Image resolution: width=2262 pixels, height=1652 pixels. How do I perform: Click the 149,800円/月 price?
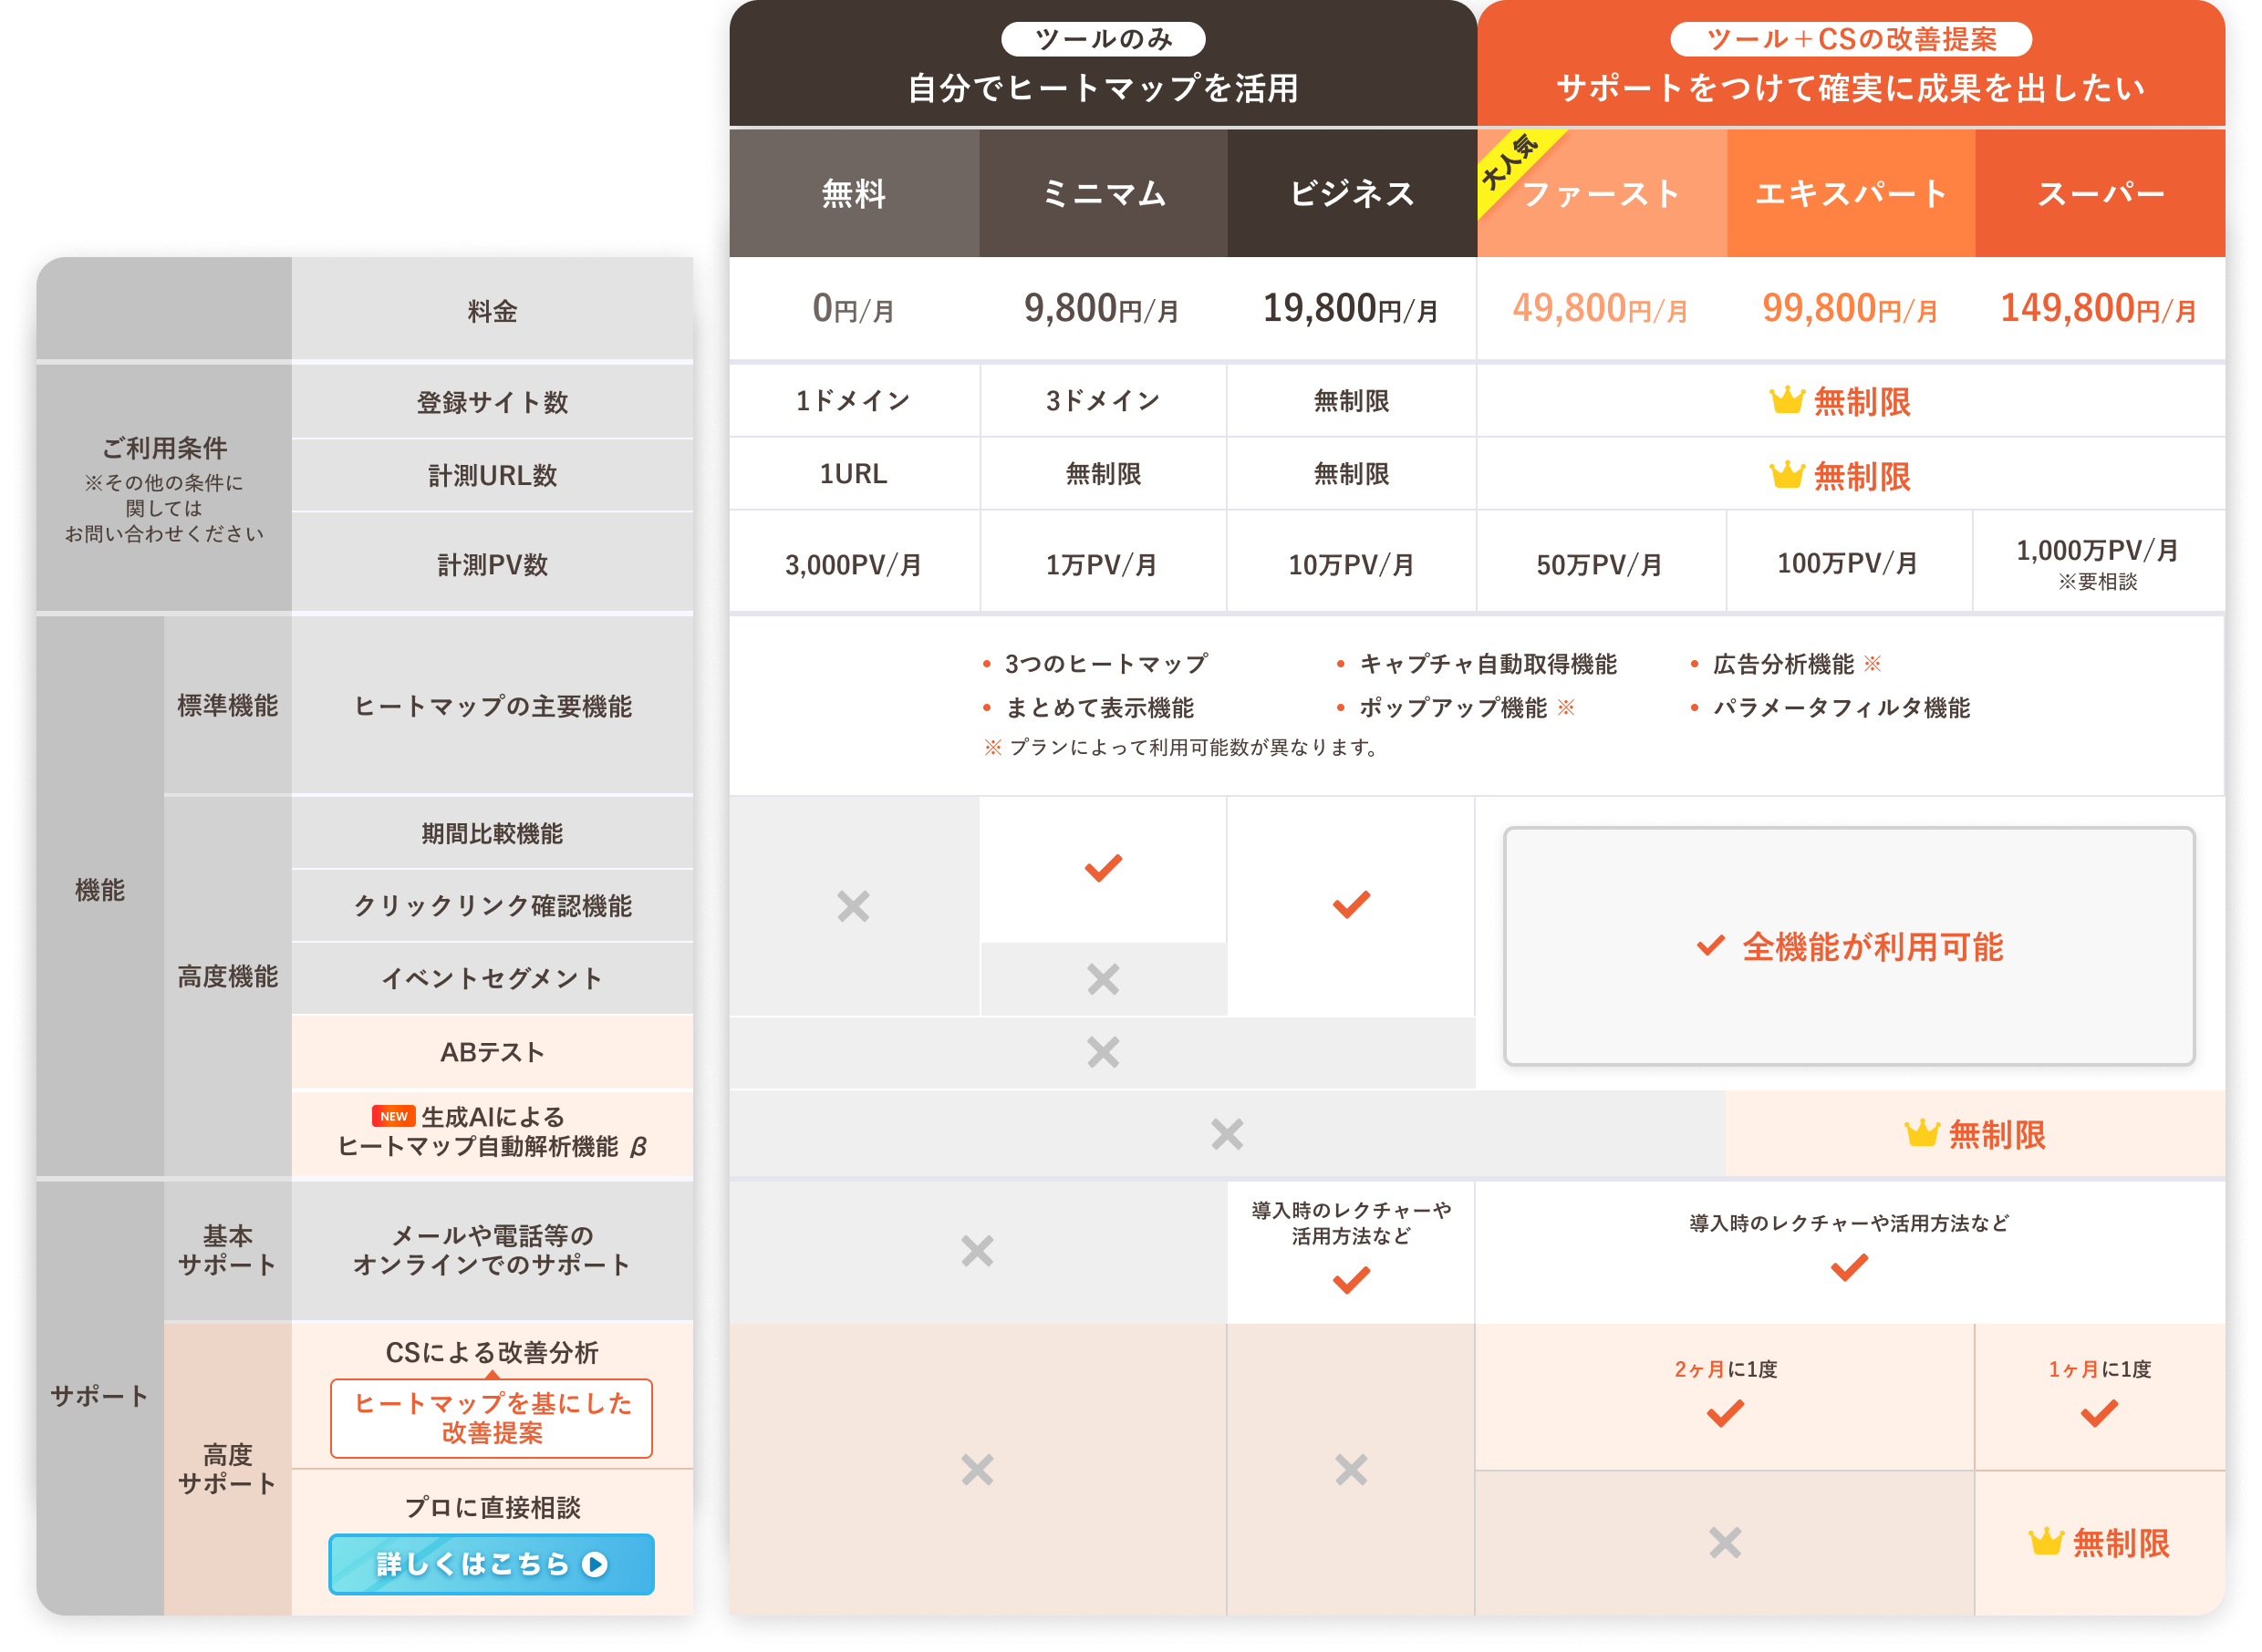(x=2098, y=308)
